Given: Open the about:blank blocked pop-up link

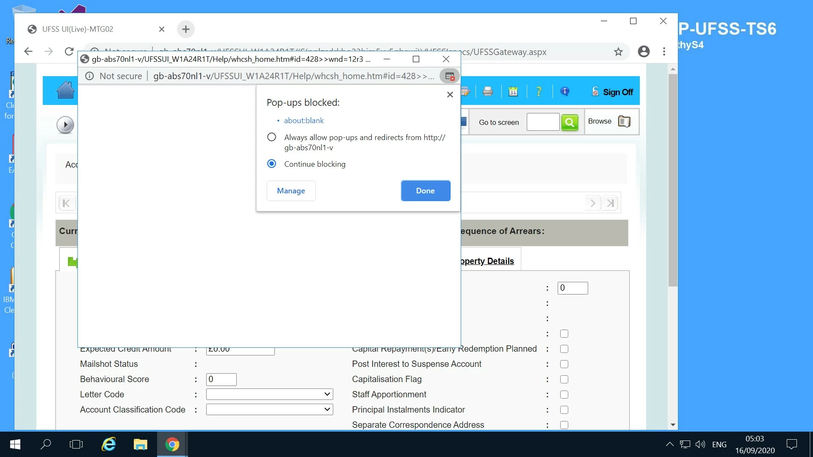Looking at the screenshot, I should (304, 121).
